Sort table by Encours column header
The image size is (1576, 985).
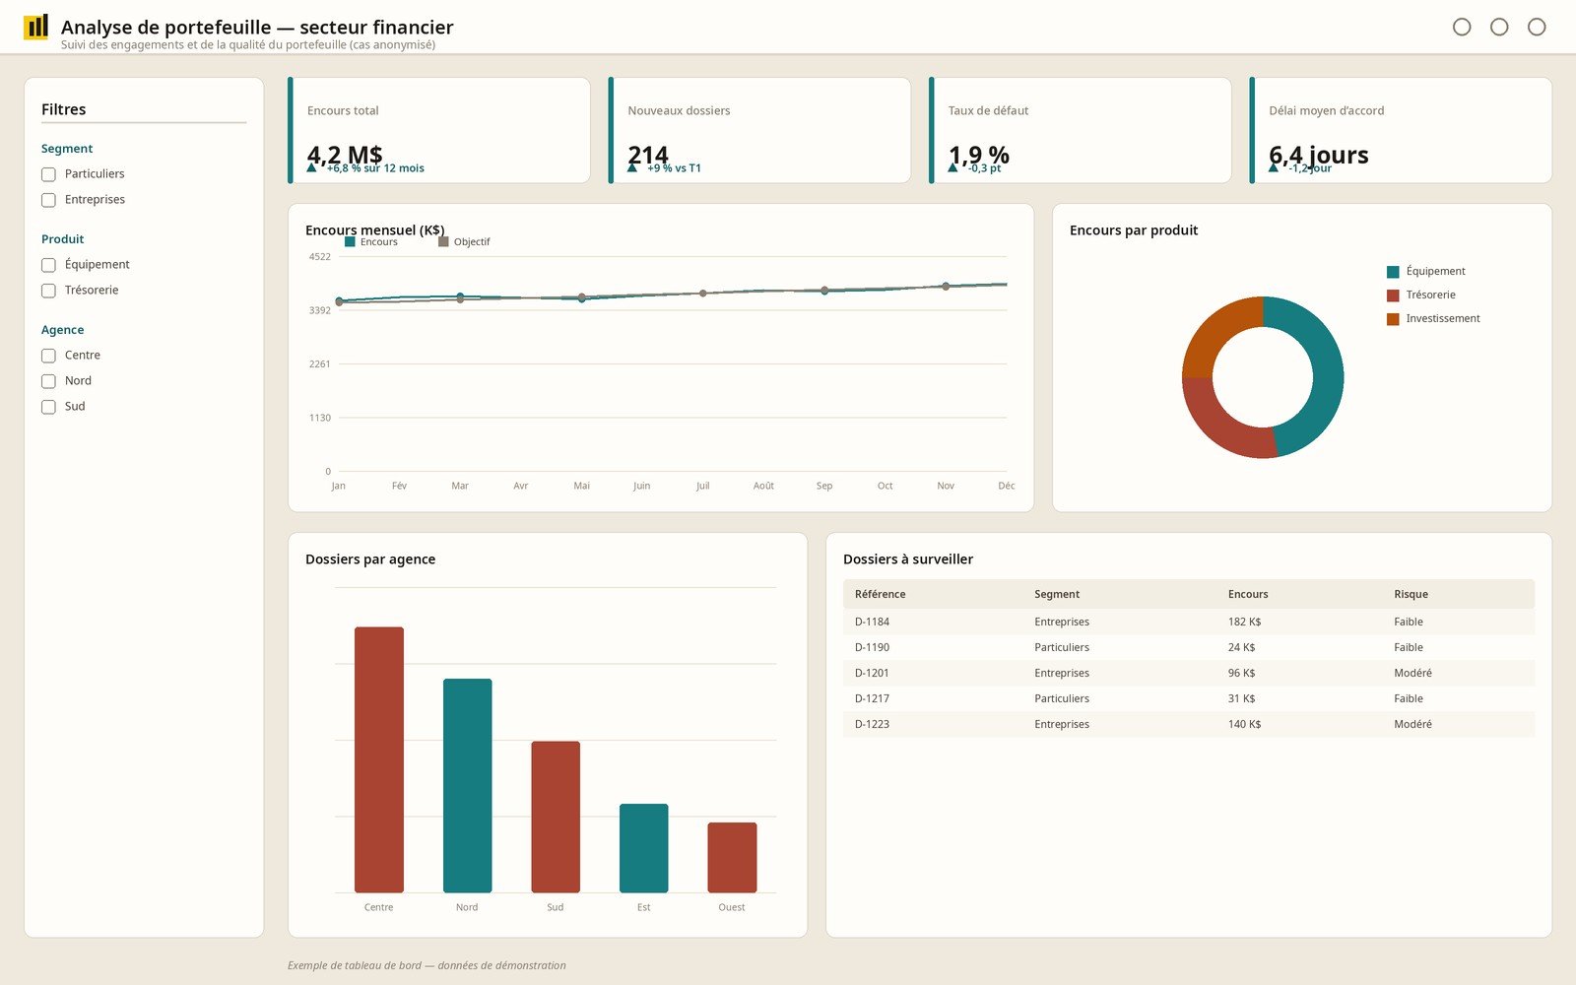point(1248,594)
